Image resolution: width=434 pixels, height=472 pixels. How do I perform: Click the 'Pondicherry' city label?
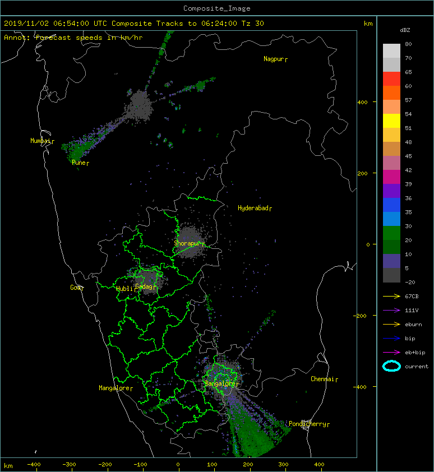pyautogui.click(x=309, y=424)
